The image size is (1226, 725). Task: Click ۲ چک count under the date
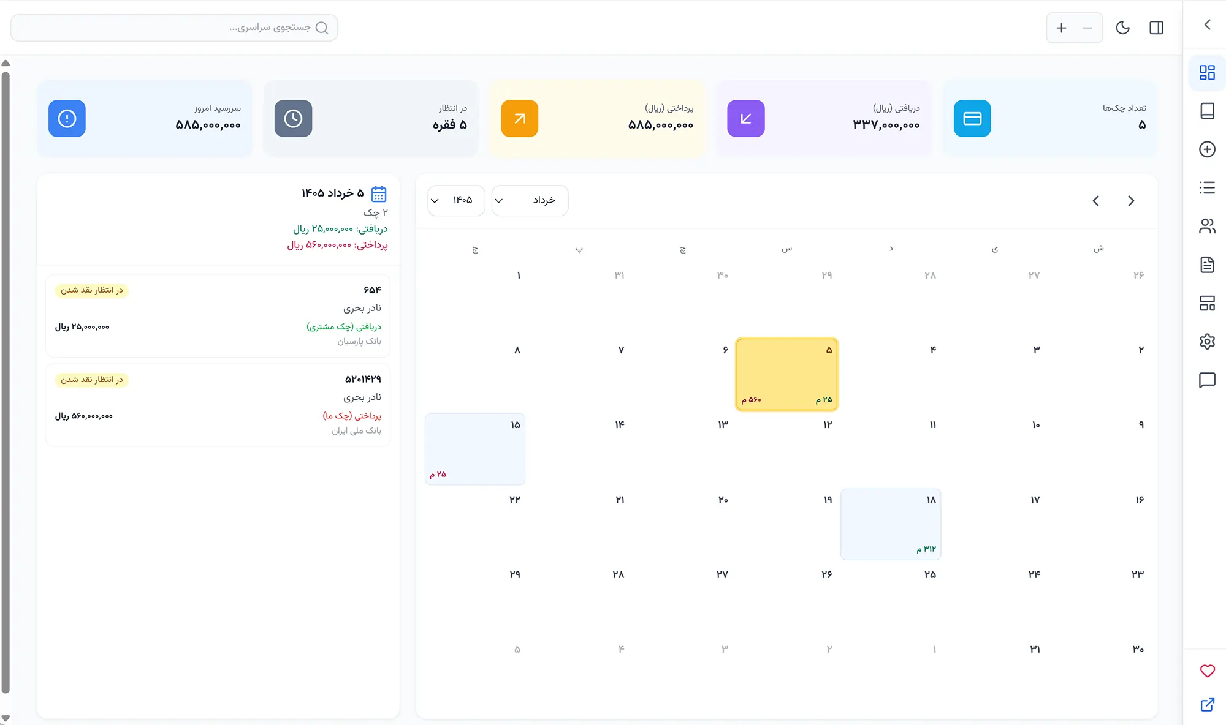375,212
